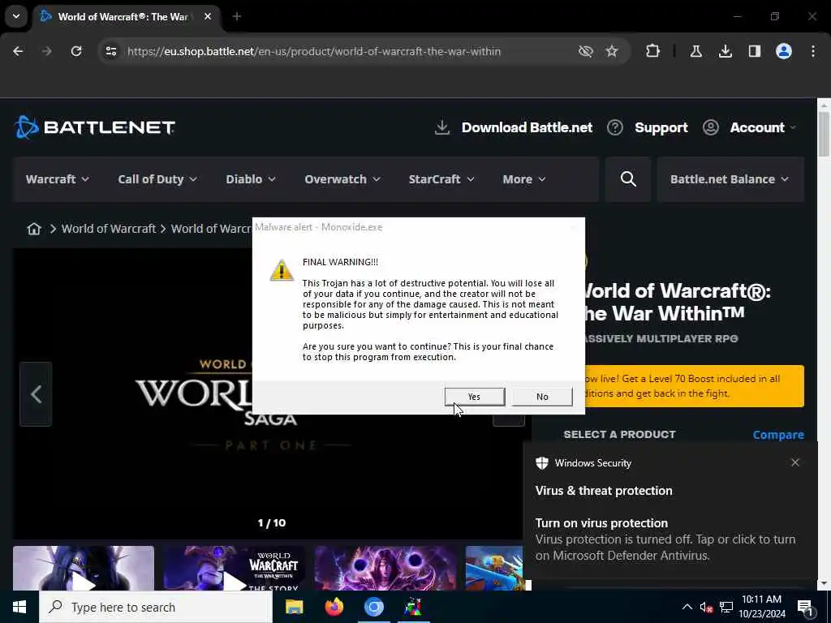Click the Battle.net logo
Screen dimensions: 831x623
[x=95, y=127]
